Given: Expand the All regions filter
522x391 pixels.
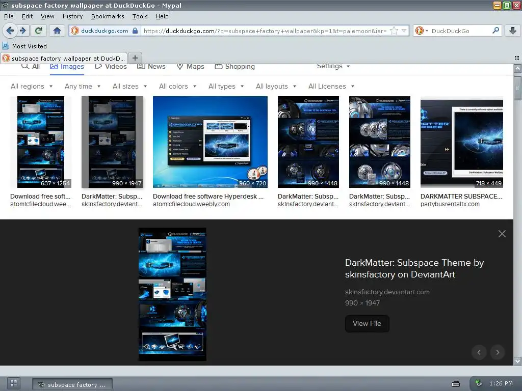Looking at the screenshot, I should coord(32,87).
